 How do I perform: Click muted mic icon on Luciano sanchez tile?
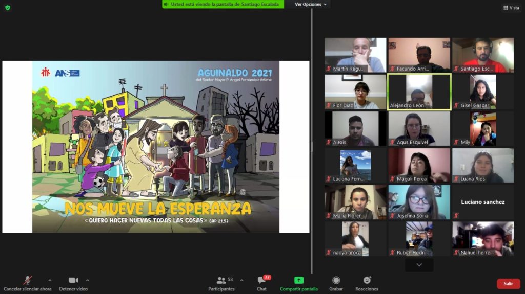pos(456,215)
